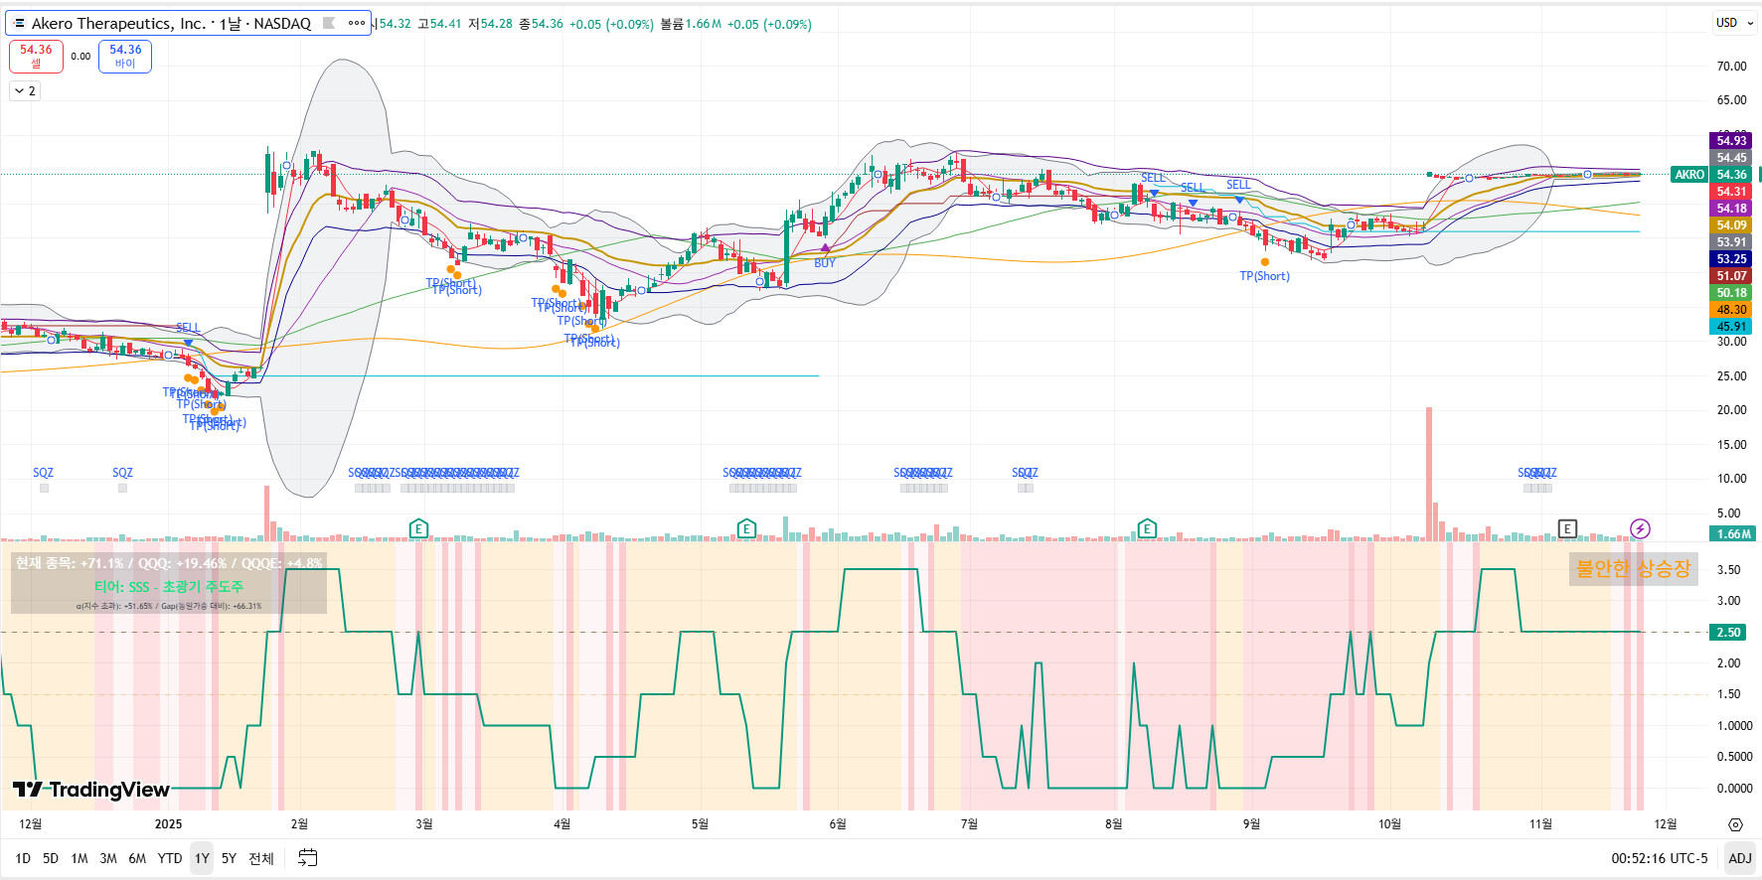
Task: Click the purple lightning event marker
Action: pyautogui.click(x=1640, y=528)
